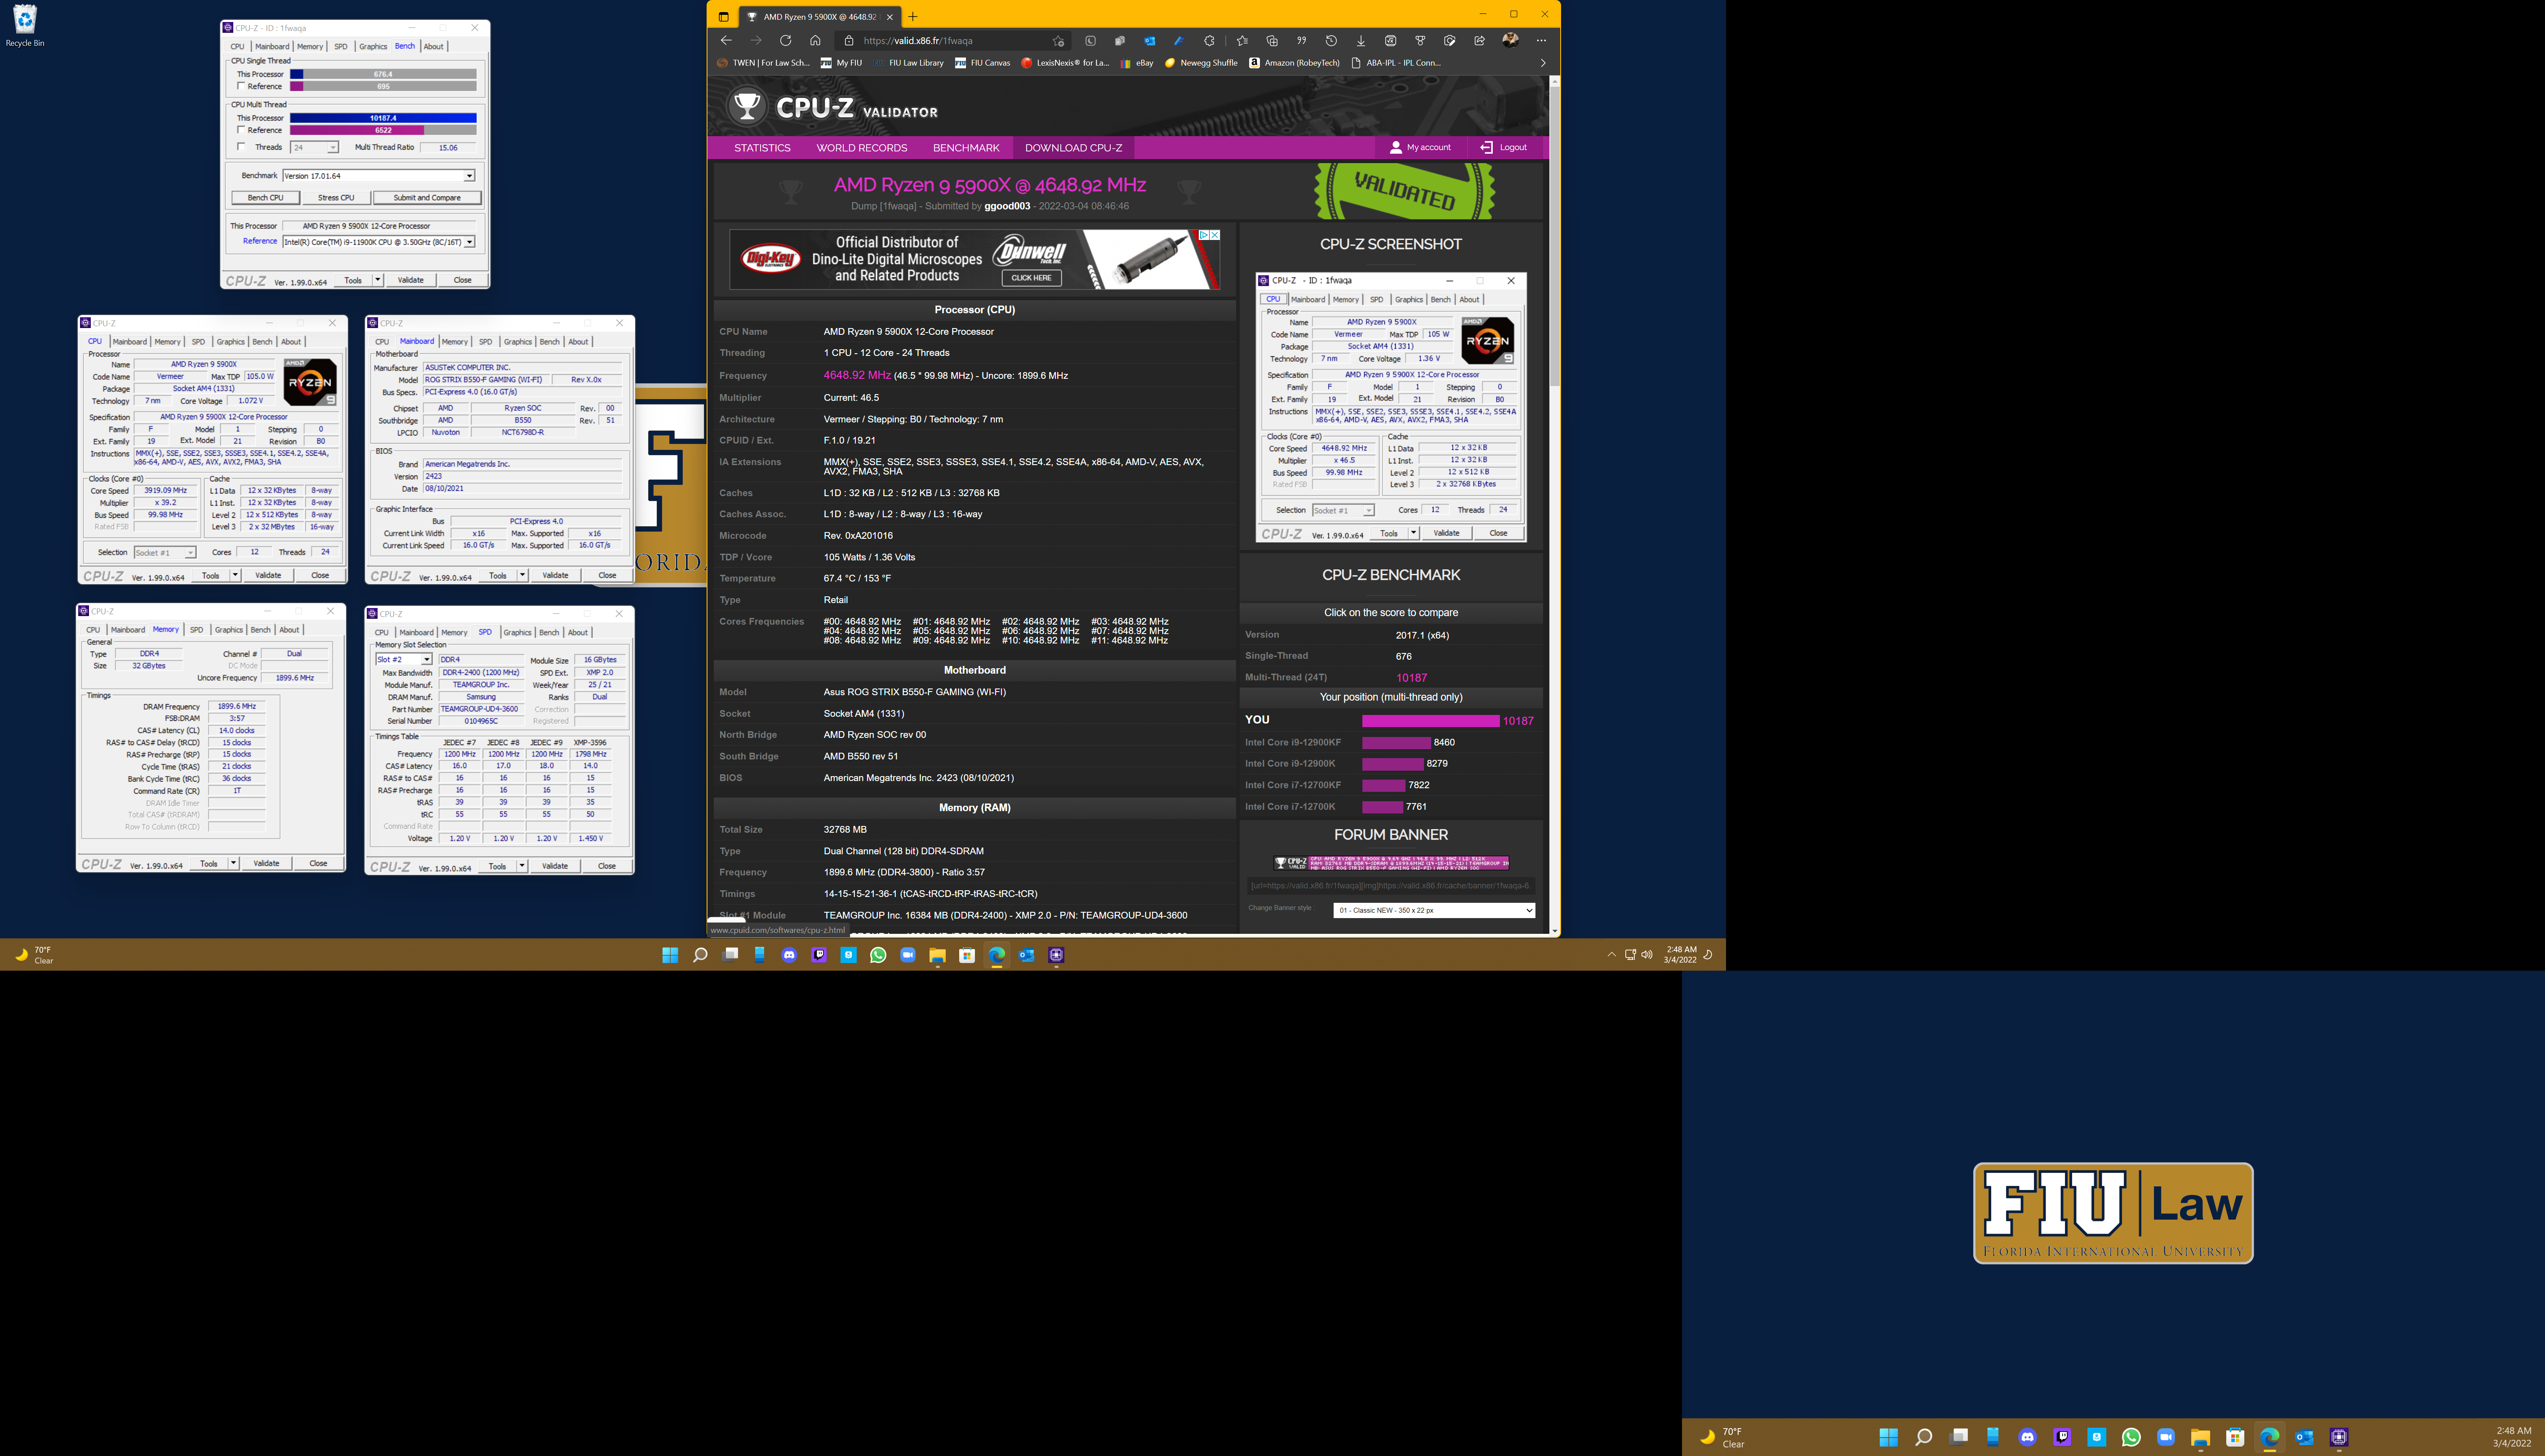Open Windows Start menu
This screenshot has width=2545, height=1456.
click(670, 955)
